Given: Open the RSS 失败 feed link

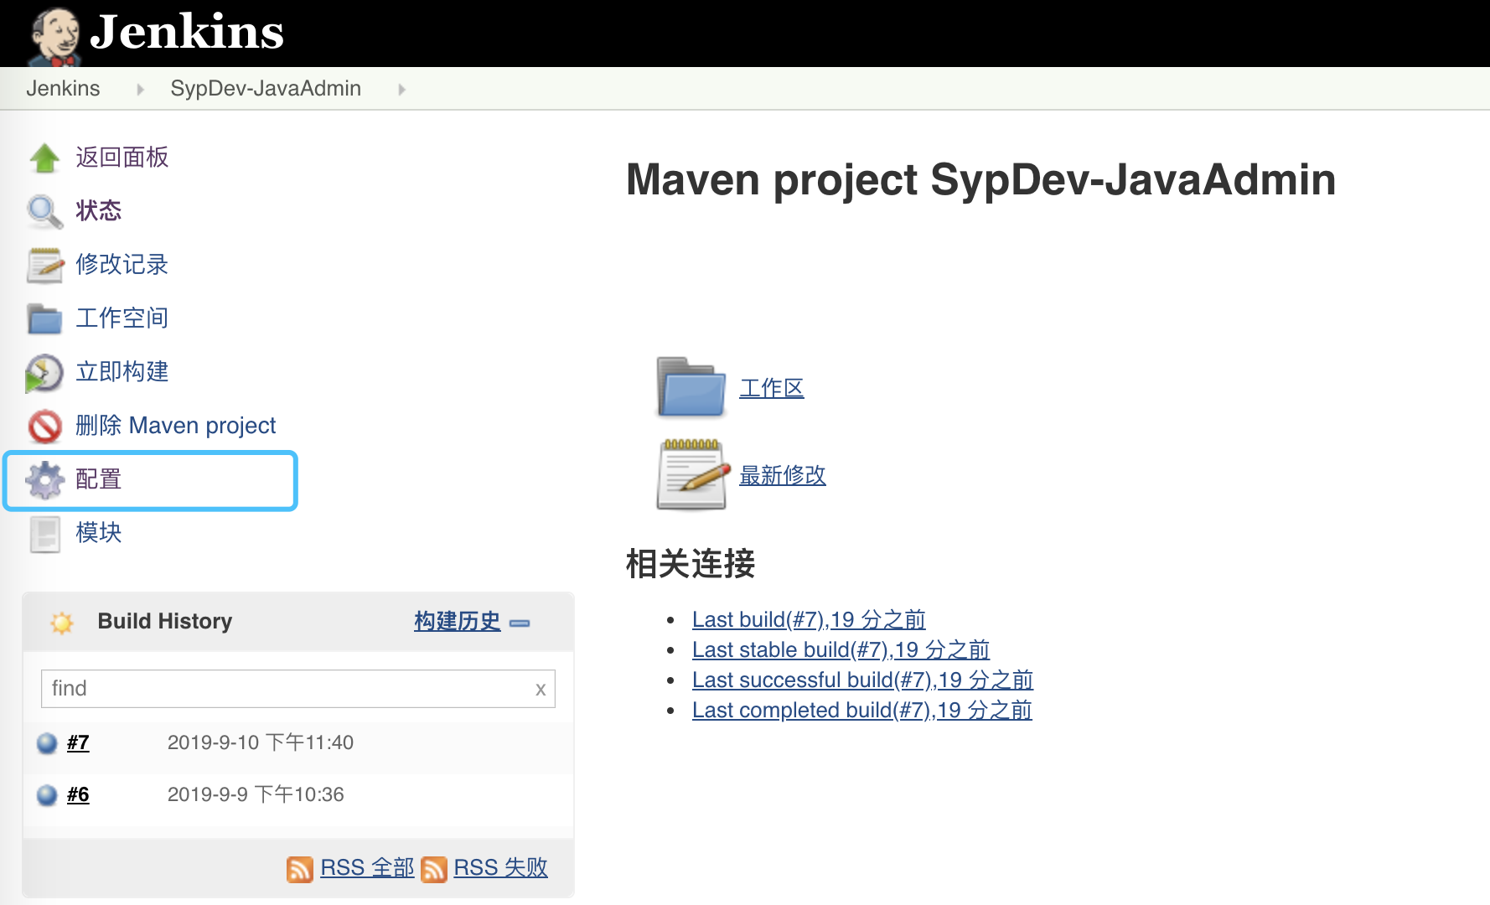Looking at the screenshot, I should [x=500, y=867].
